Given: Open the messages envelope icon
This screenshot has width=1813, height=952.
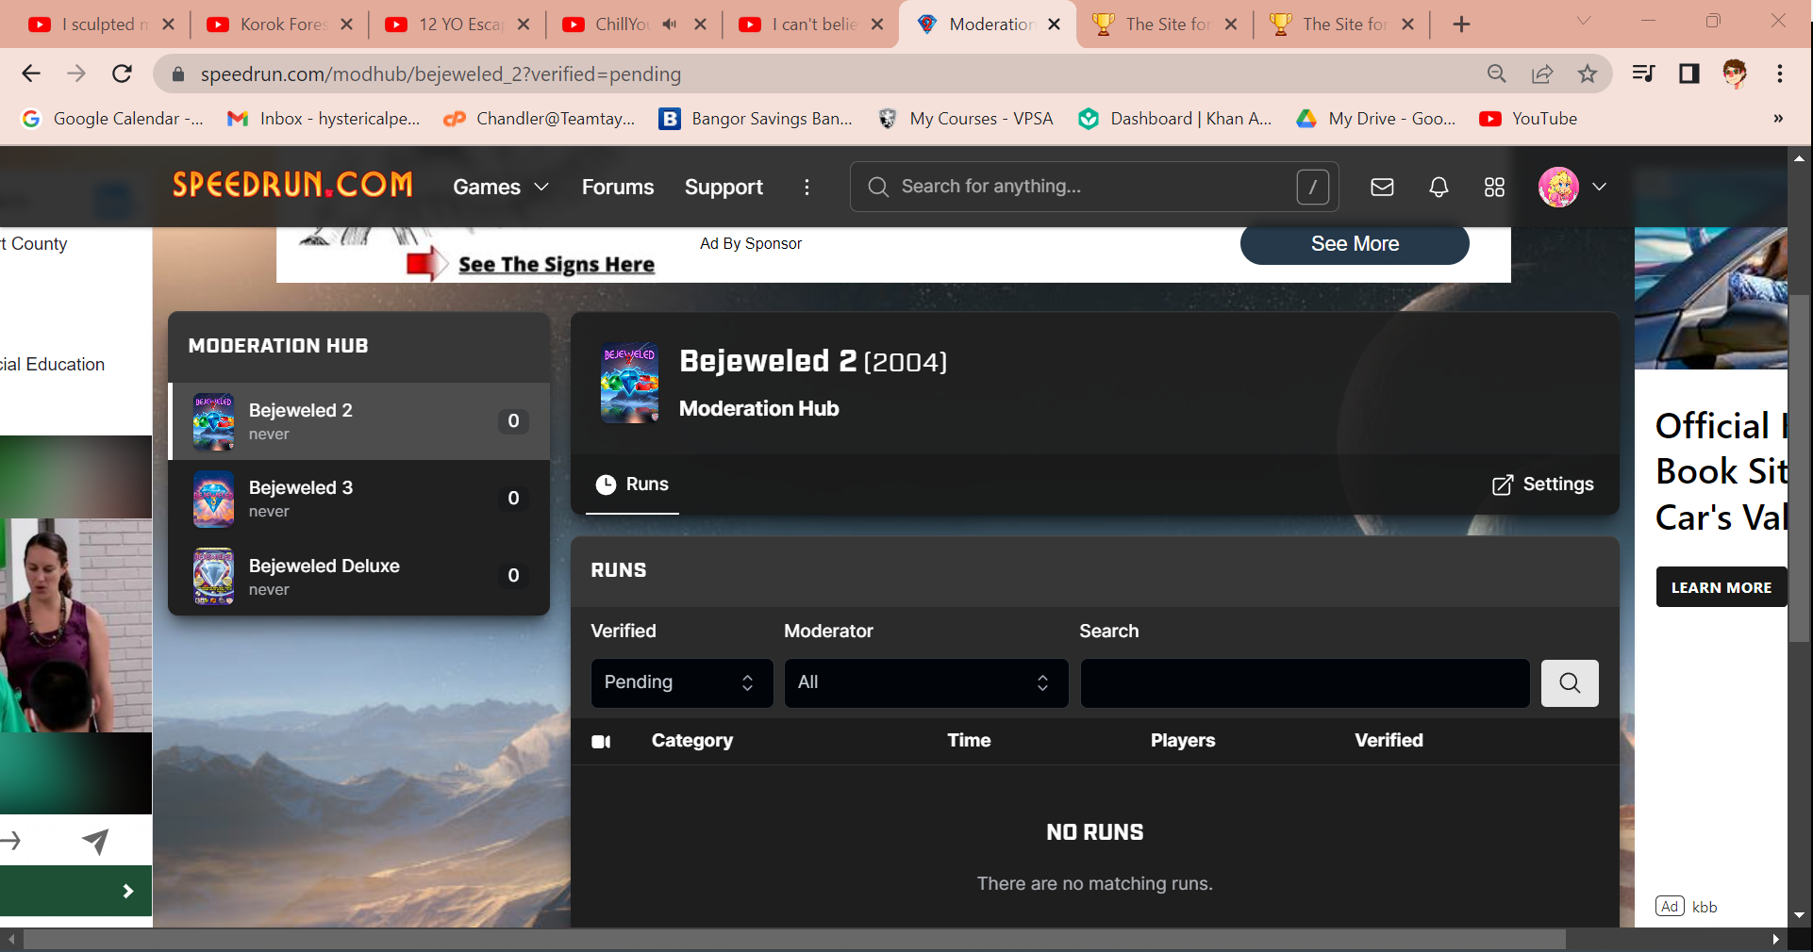Looking at the screenshot, I should pos(1382,187).
